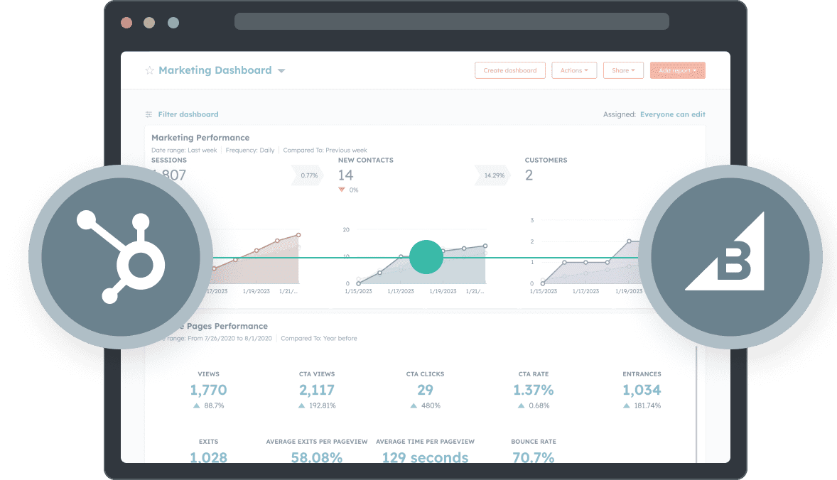
Task: Click the Add report button
Action: pos(677,70)
